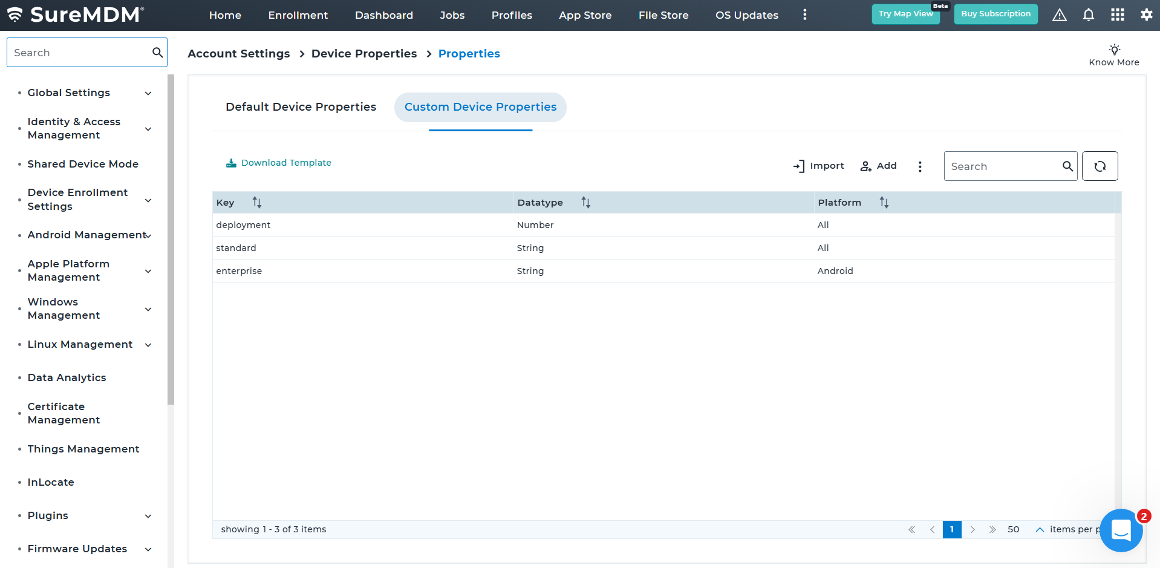Open more options next to Add
1160x568 pixels.
[x=920, y=166]
